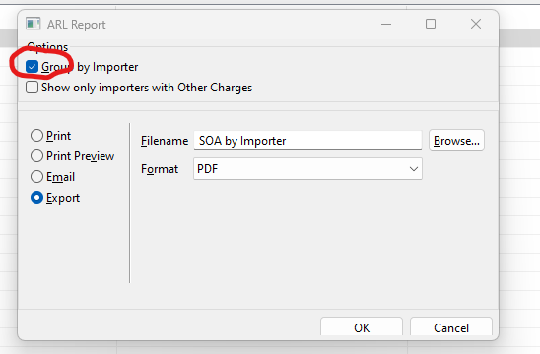Close the ARL Report dialog

476,24
